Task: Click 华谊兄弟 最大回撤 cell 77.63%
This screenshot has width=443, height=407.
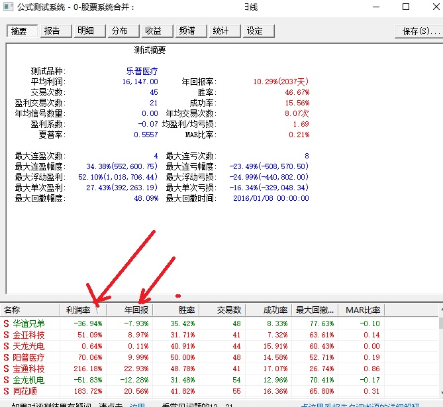Action: 322,323
